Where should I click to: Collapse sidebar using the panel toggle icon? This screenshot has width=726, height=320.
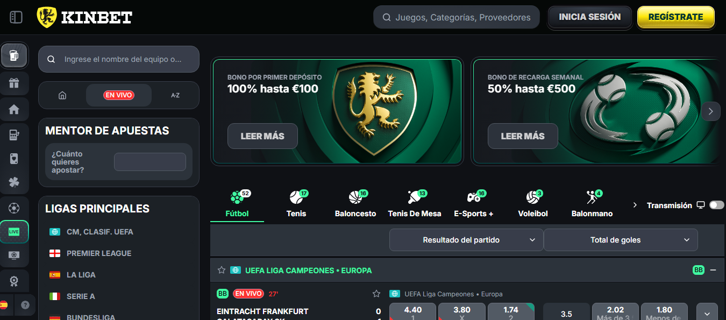click(16, 17)
